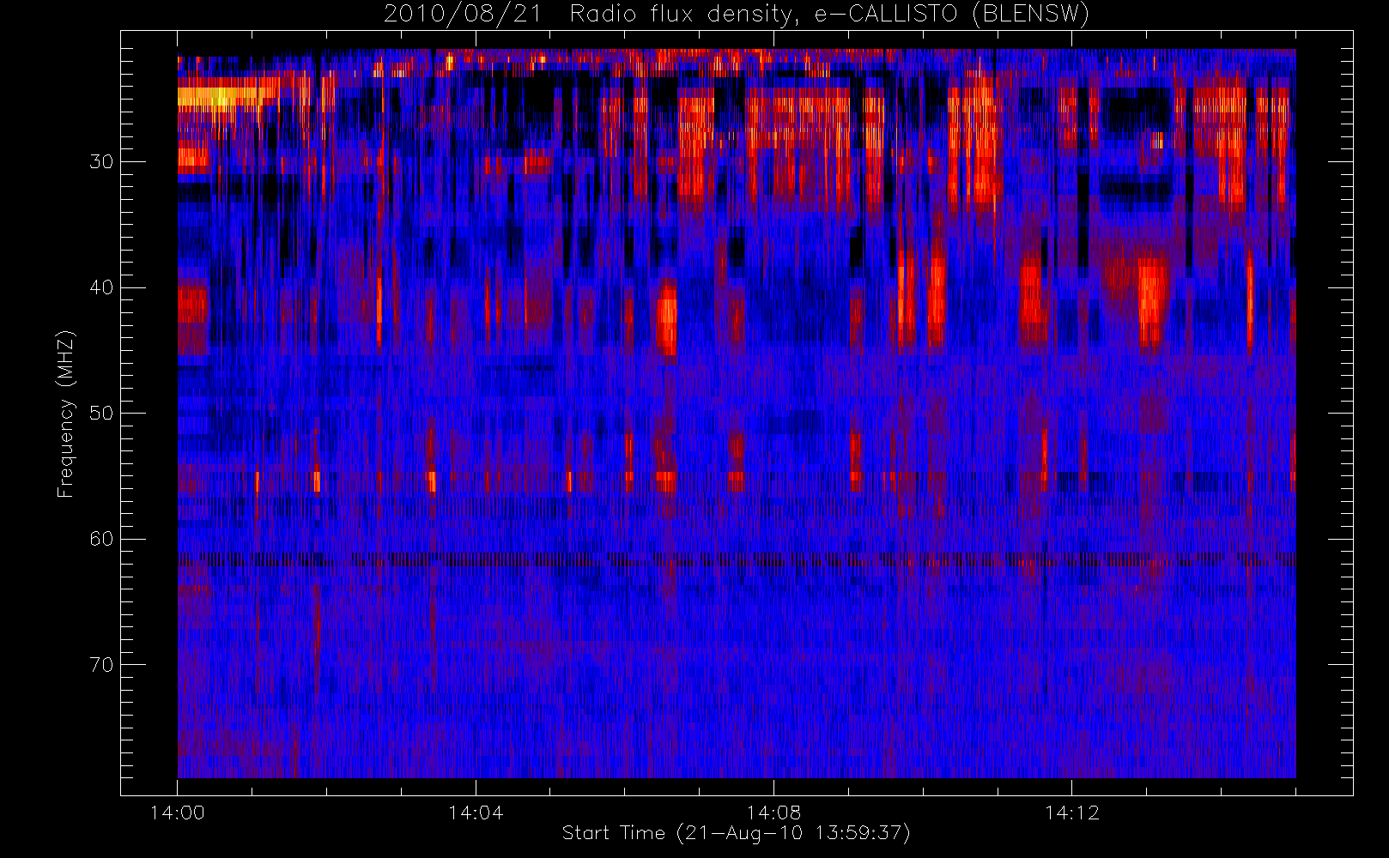Click the 'Frequency (MHZ)' y-axis label
This screenshot has height=858, width=1389.
[65, 414]
